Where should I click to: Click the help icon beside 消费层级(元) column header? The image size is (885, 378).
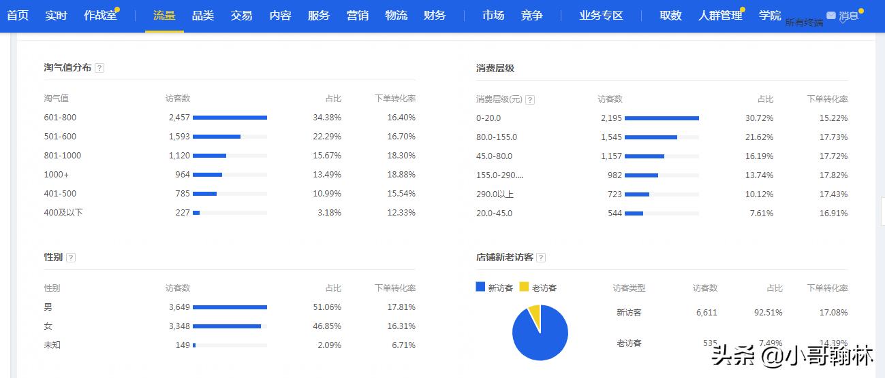(530, 100)
